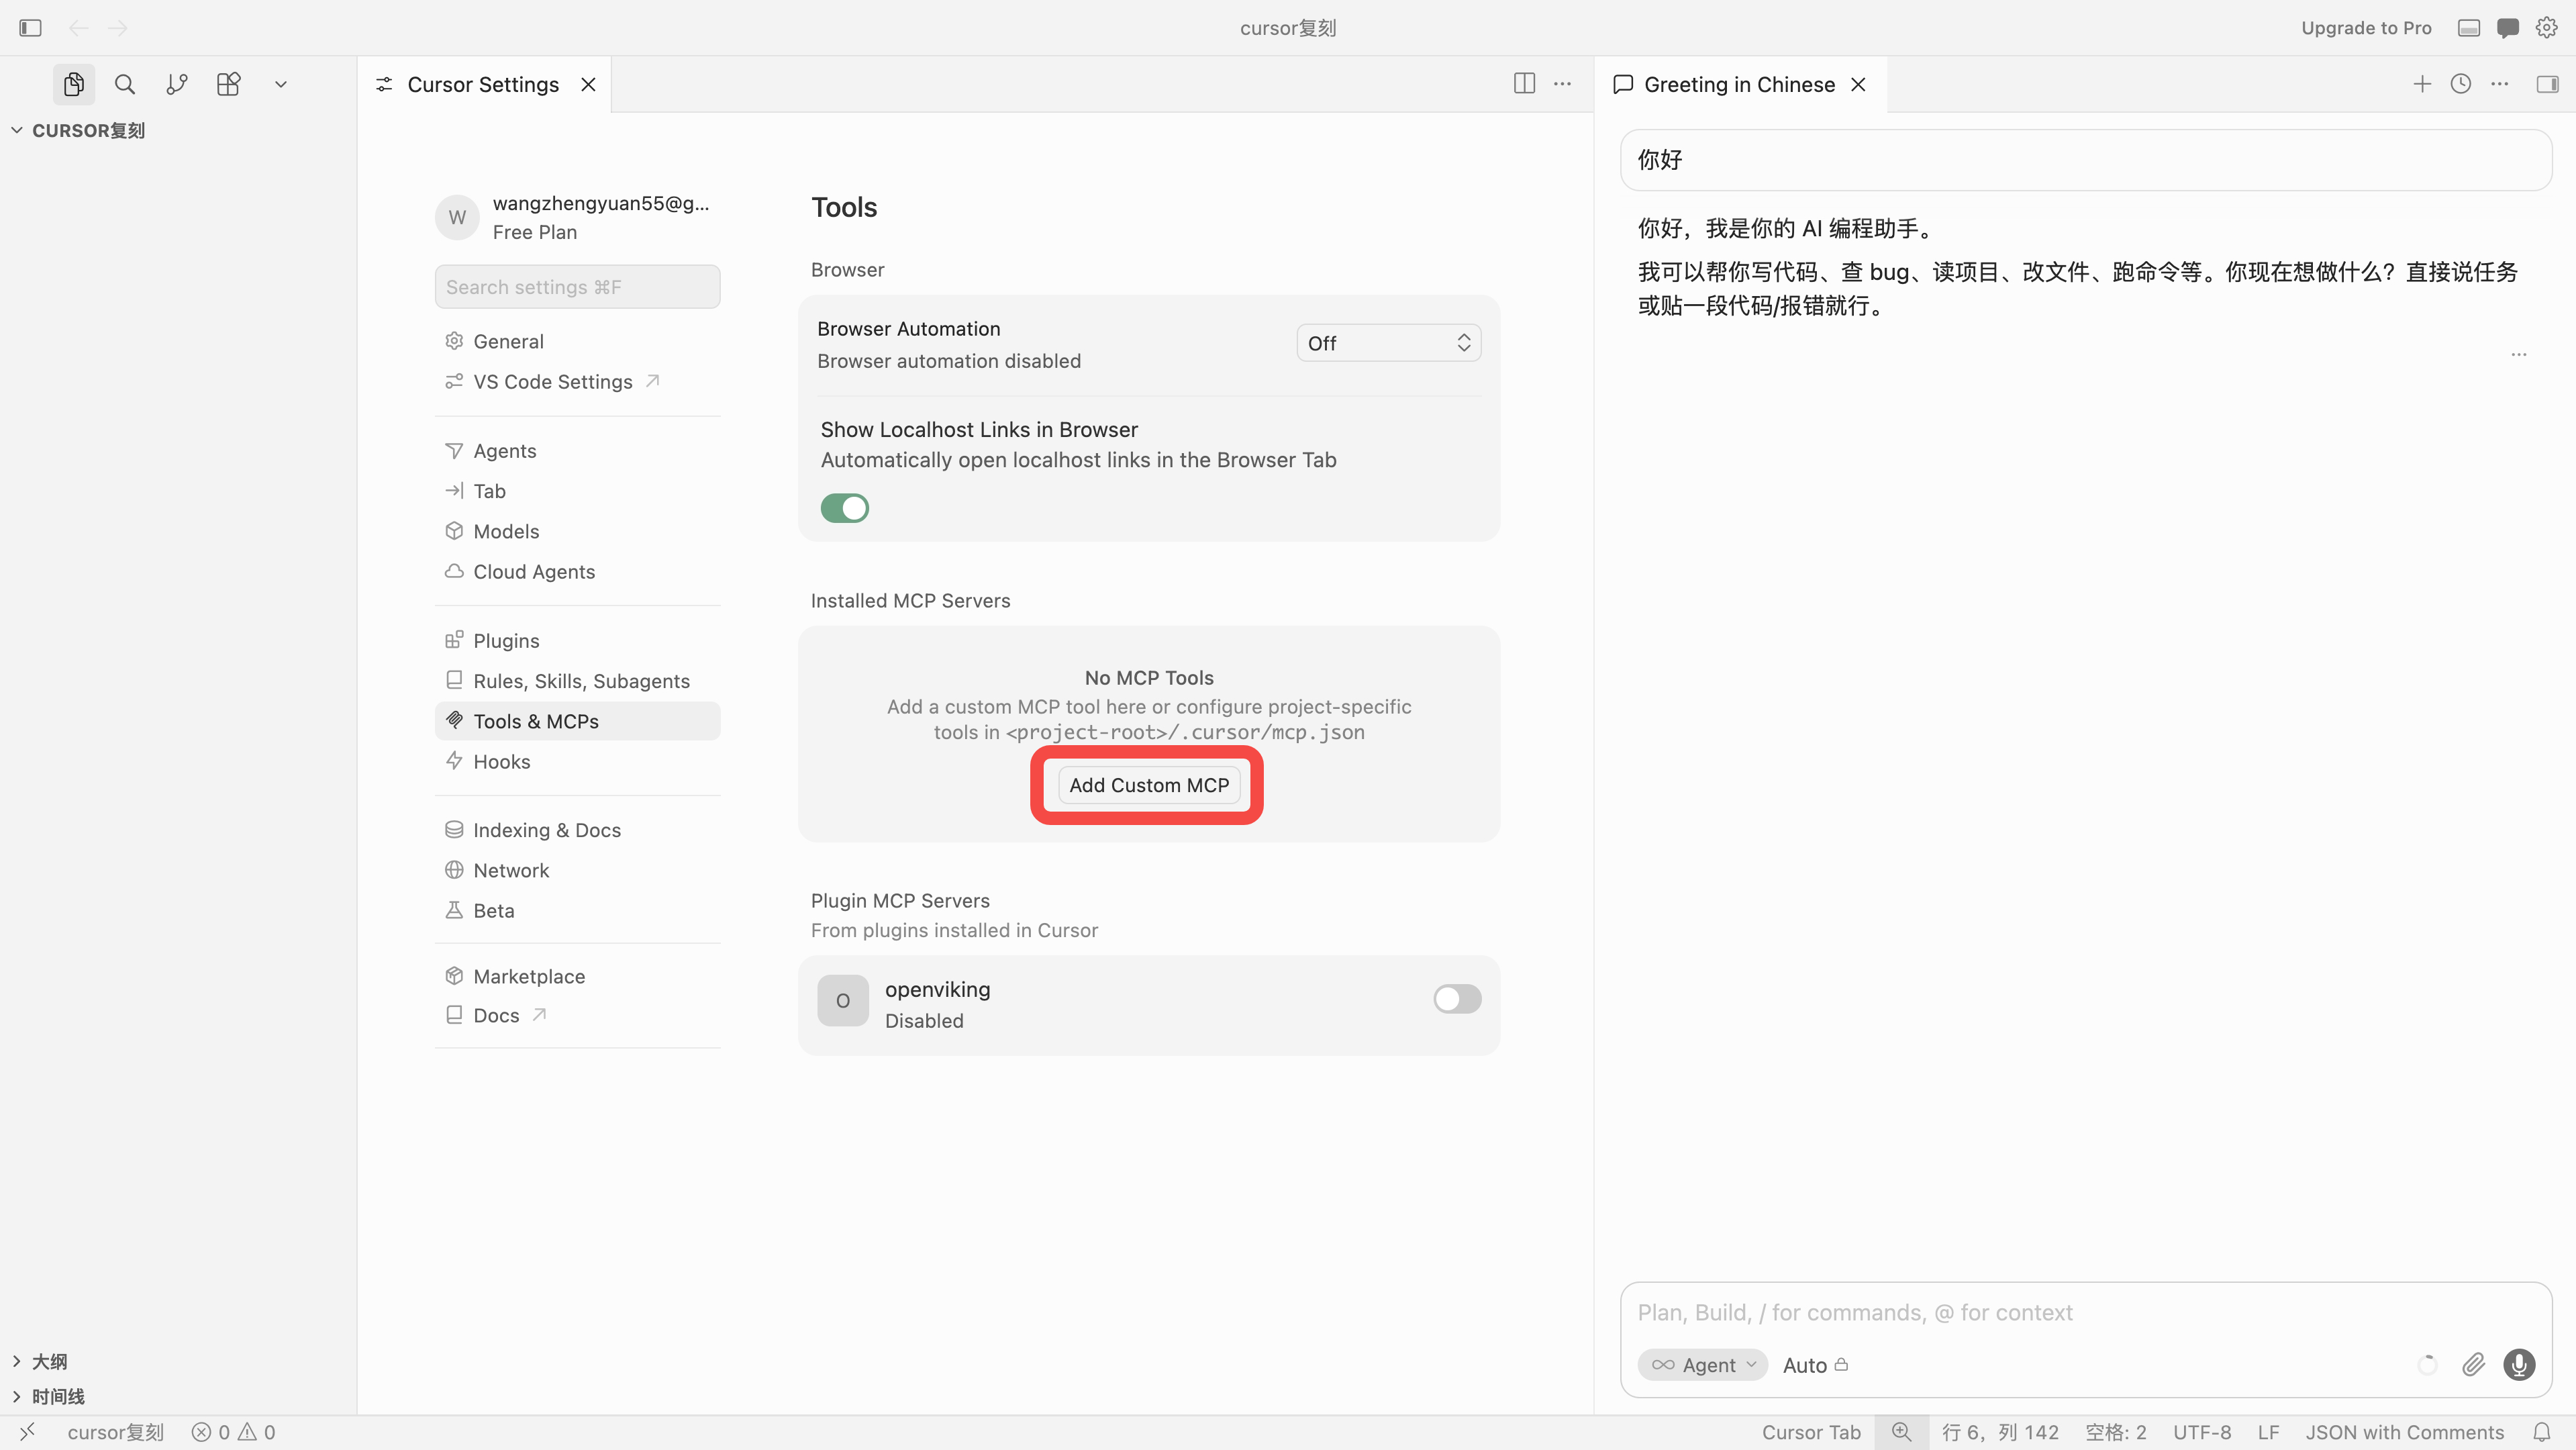Expand more sidebar views chevron
Viewport: 2576px width, 1450px height.
pos(281,85)
